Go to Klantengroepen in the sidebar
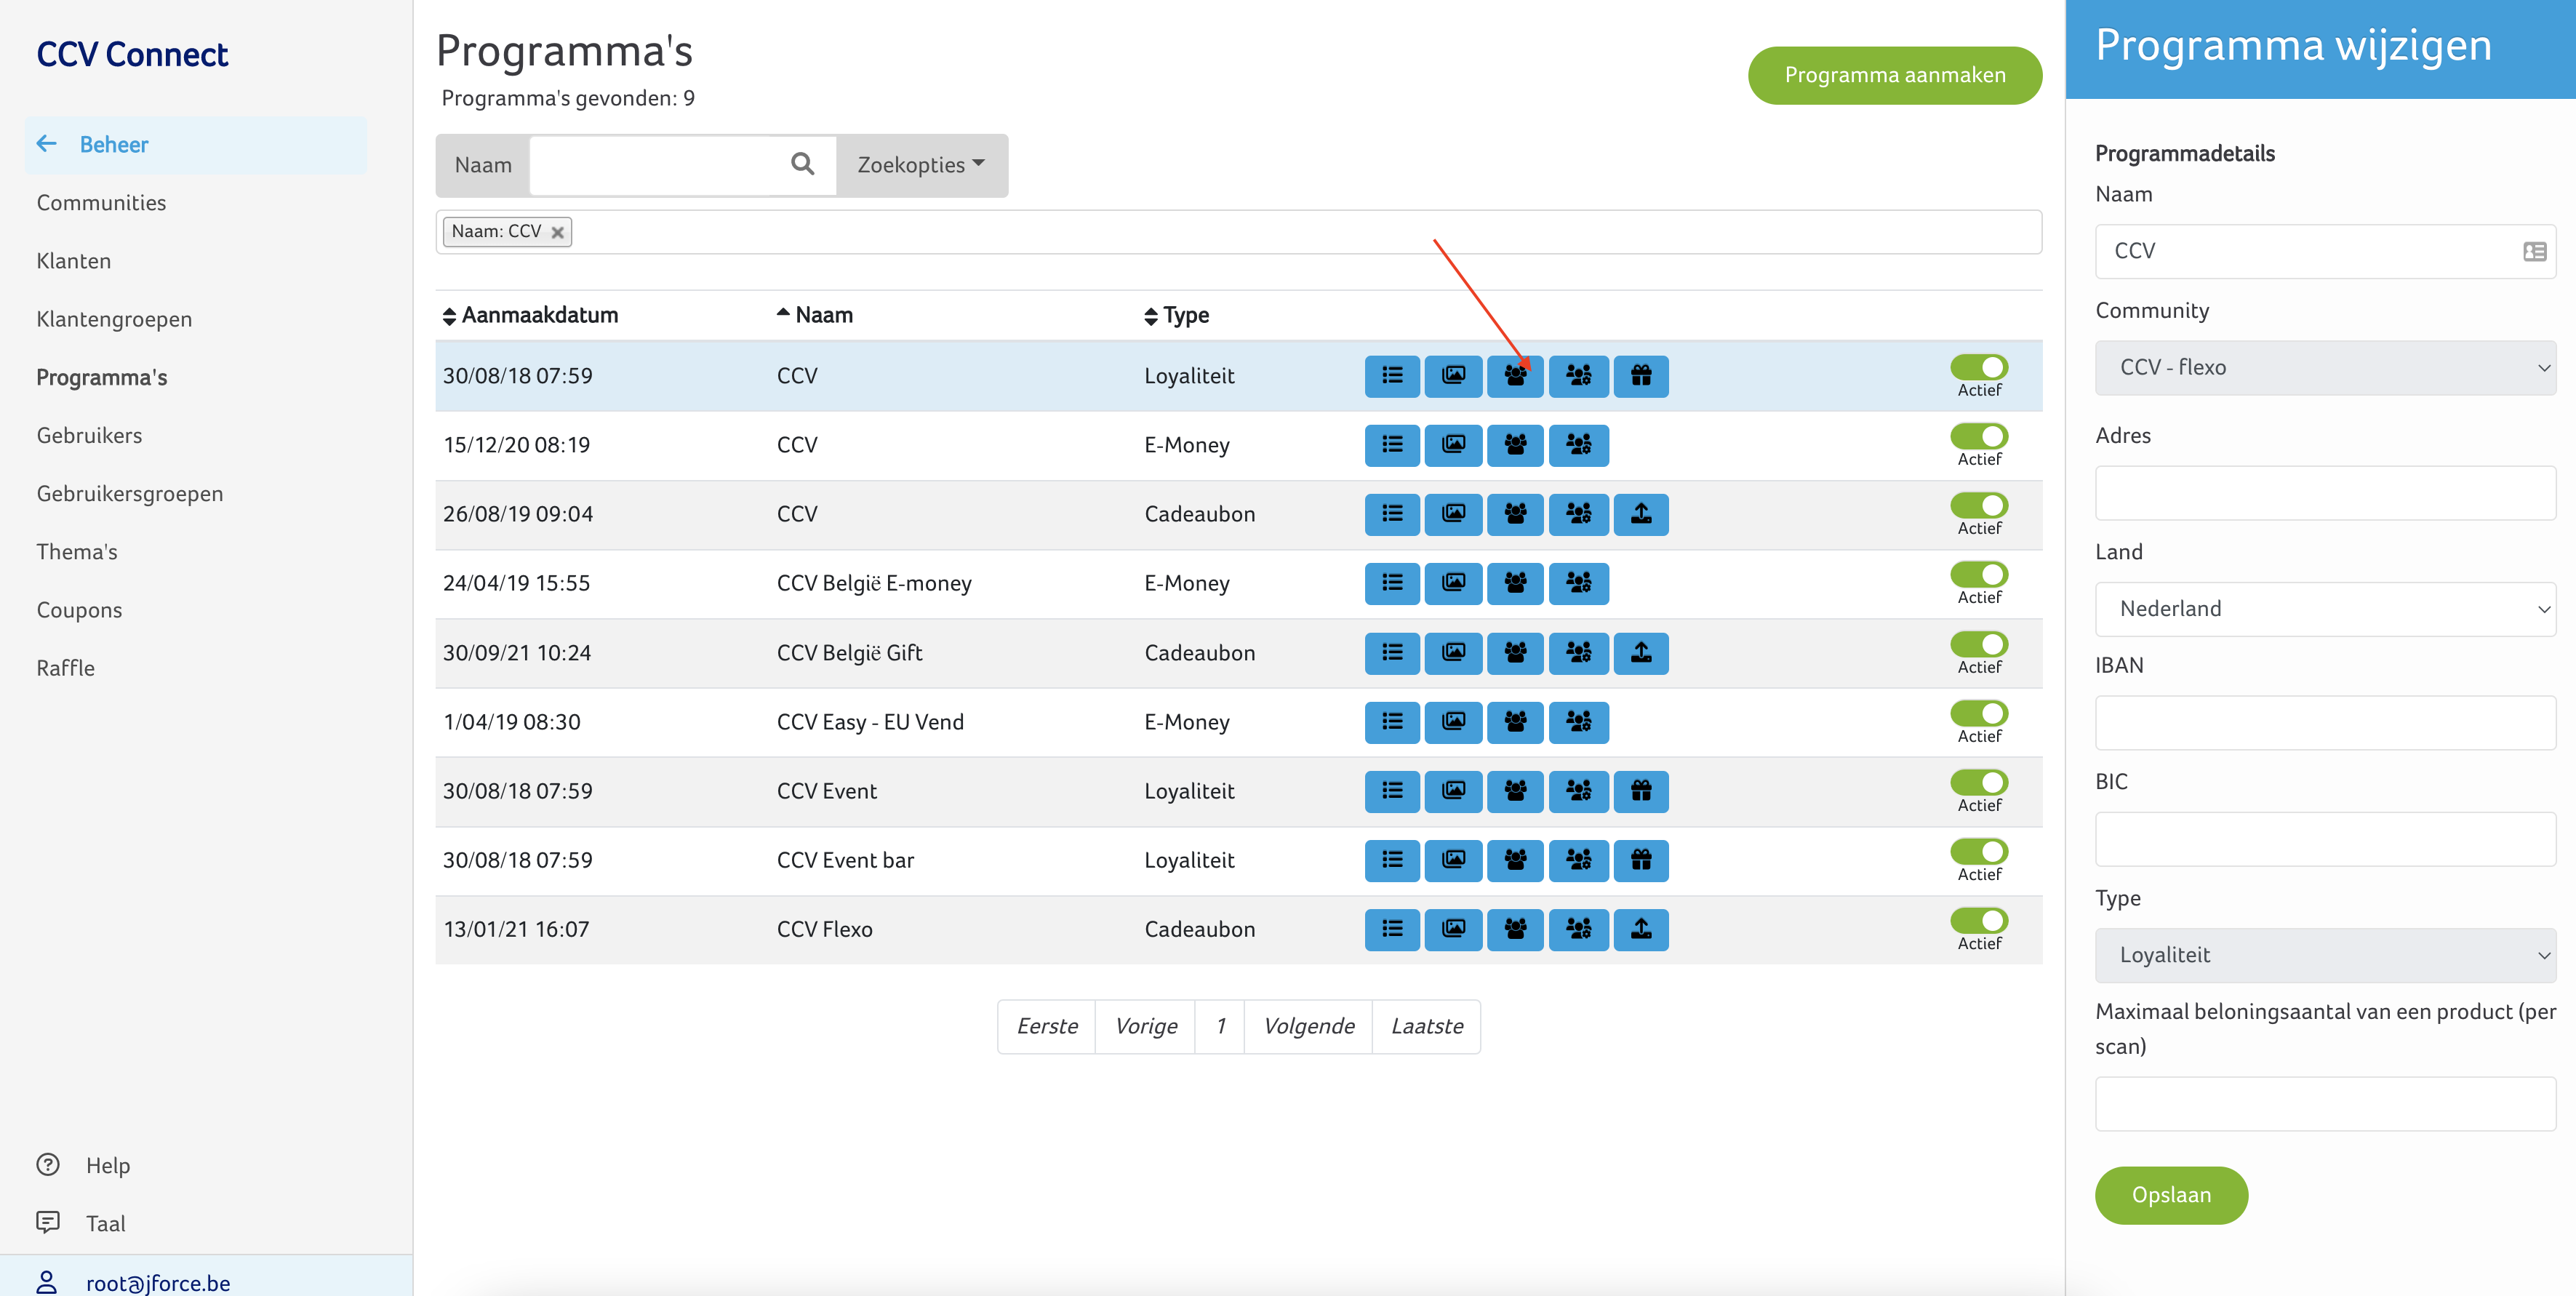This screenshot has height=1296, width=2576. 114,319
